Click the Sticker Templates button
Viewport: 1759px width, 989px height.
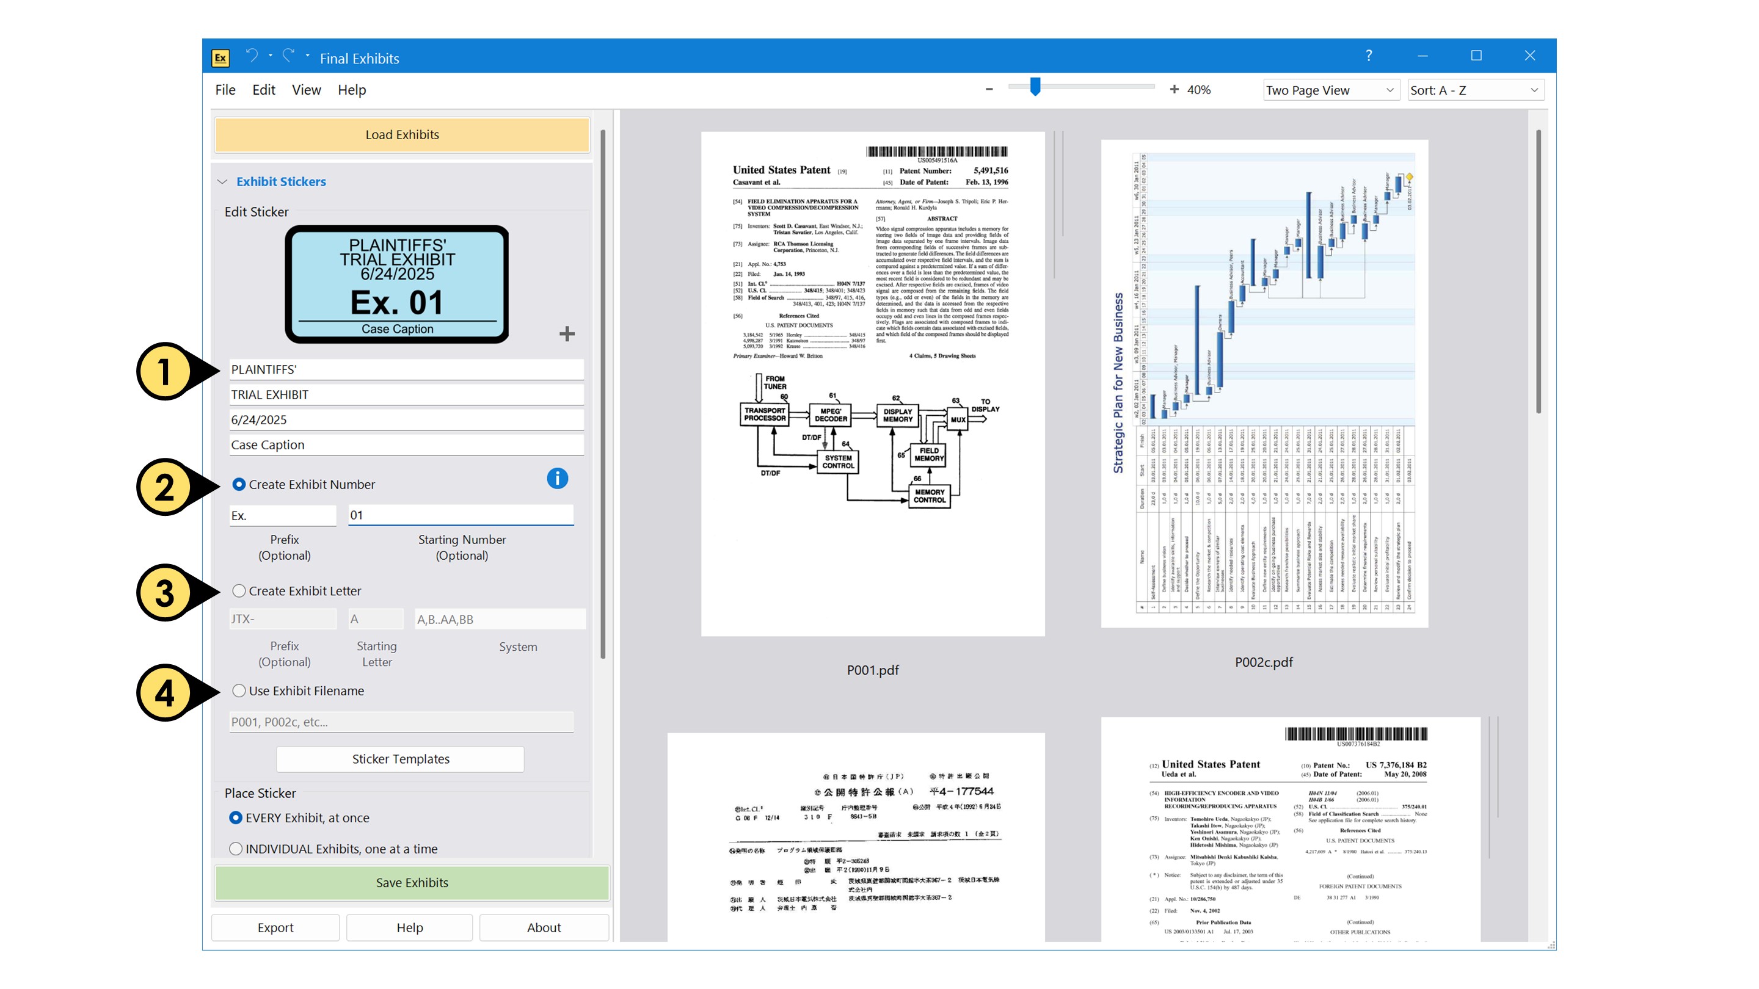400,758
